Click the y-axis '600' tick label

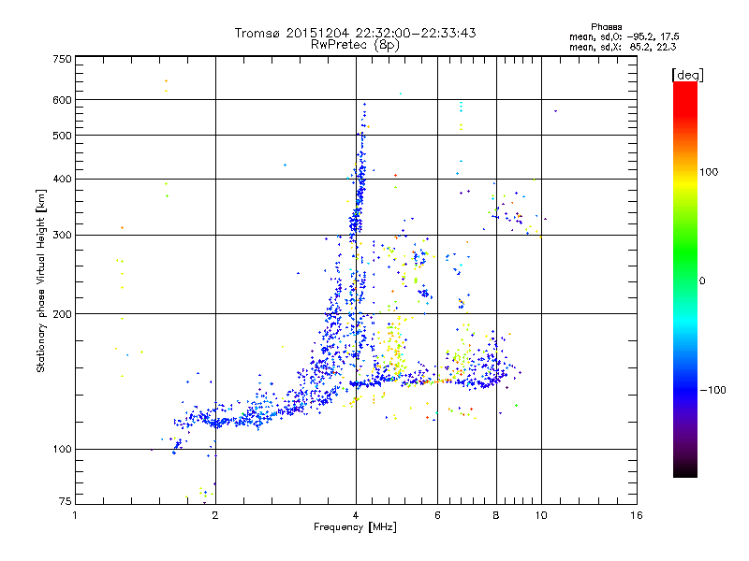(63, 100)
